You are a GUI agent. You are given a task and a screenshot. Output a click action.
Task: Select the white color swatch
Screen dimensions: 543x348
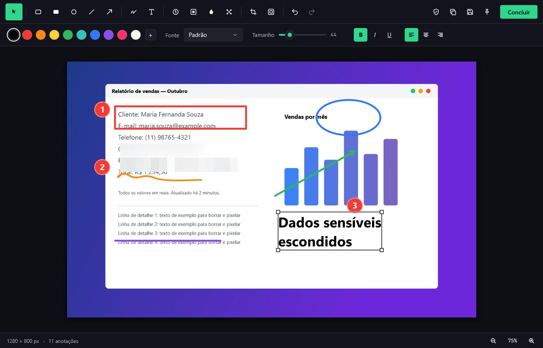coord(136,35)
